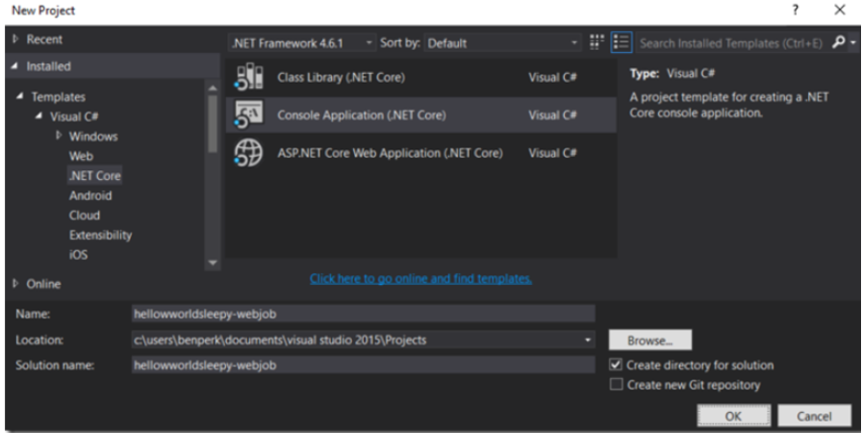Enable Create new Git repository checkbox
Viewport: 862px width, 433px height.
point(617,385)
